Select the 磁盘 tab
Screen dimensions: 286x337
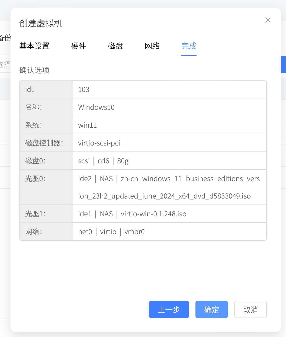click(115, 46)
